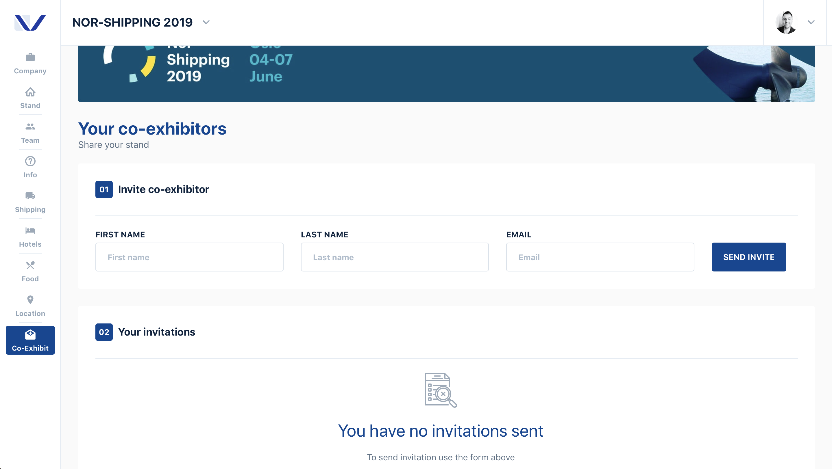Click You have no invitations sent text
This screenshot has height=469, width=832.
click(441, 431)
